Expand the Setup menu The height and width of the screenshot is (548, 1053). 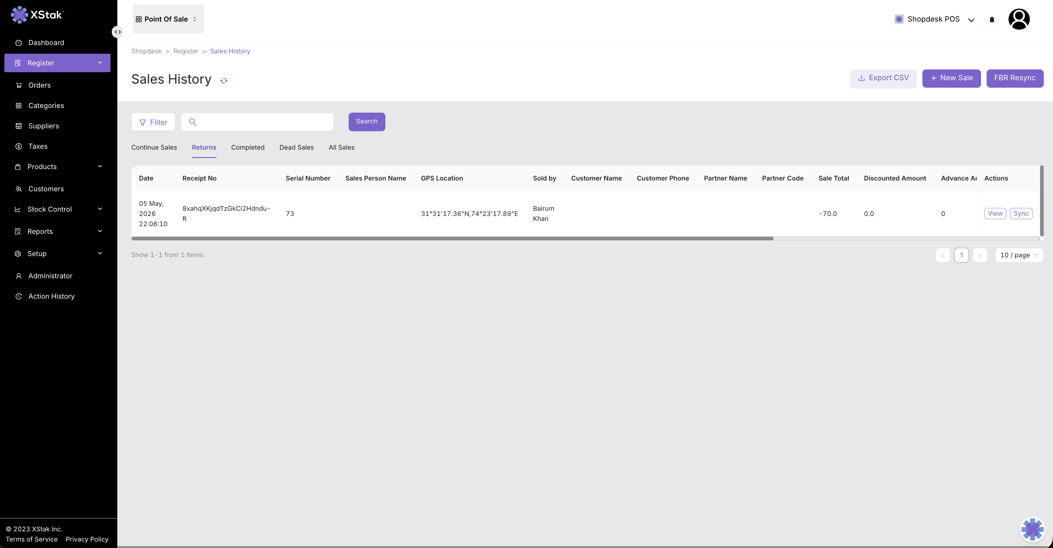click(x=57, y=254)
